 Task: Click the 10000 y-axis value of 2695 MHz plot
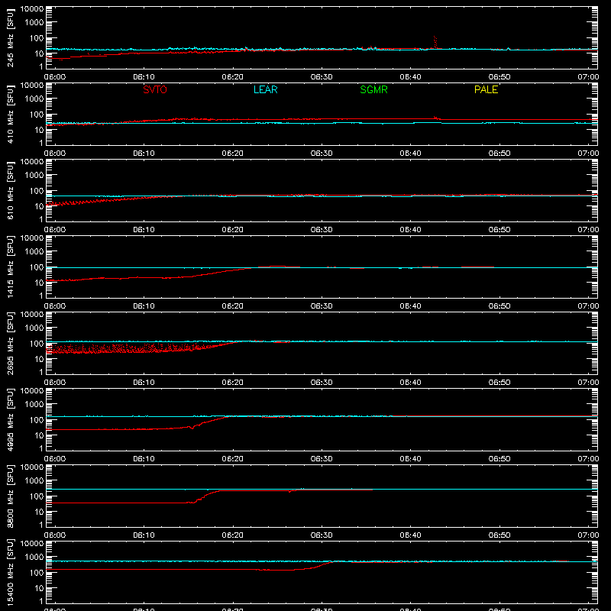pos(32,315)
